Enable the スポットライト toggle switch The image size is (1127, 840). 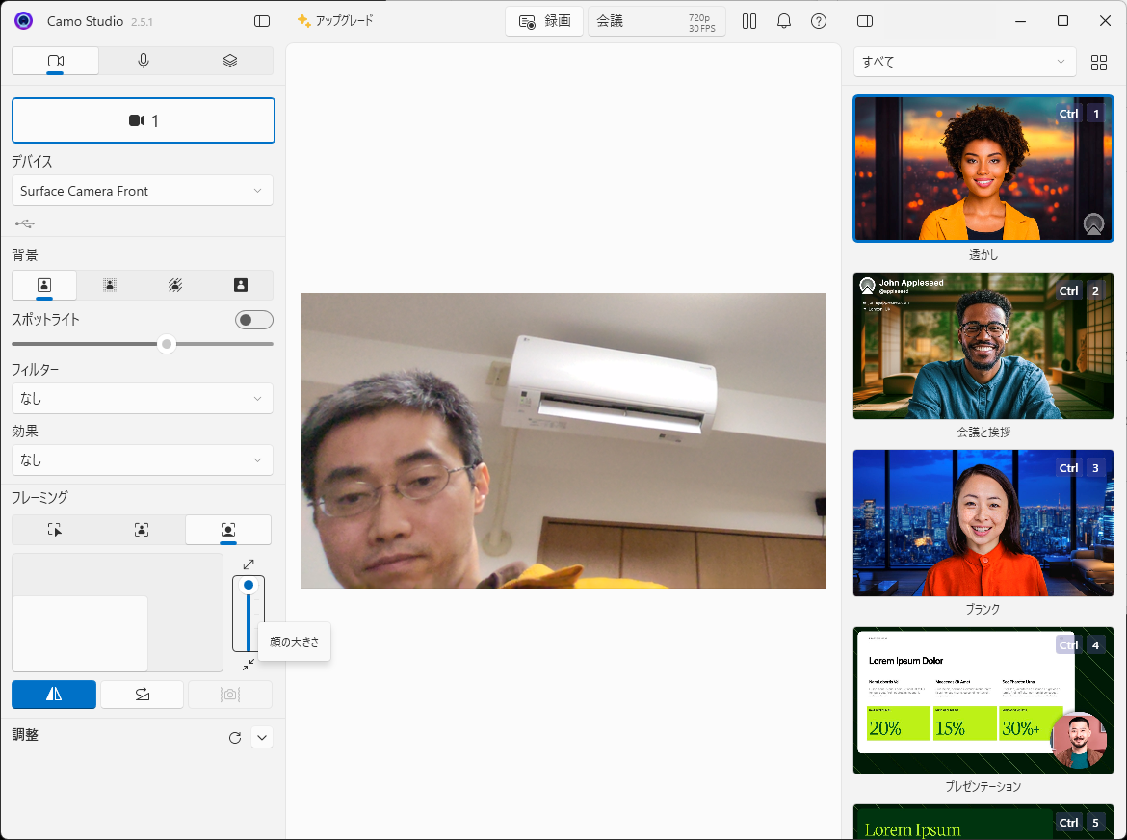pos(254,320)
